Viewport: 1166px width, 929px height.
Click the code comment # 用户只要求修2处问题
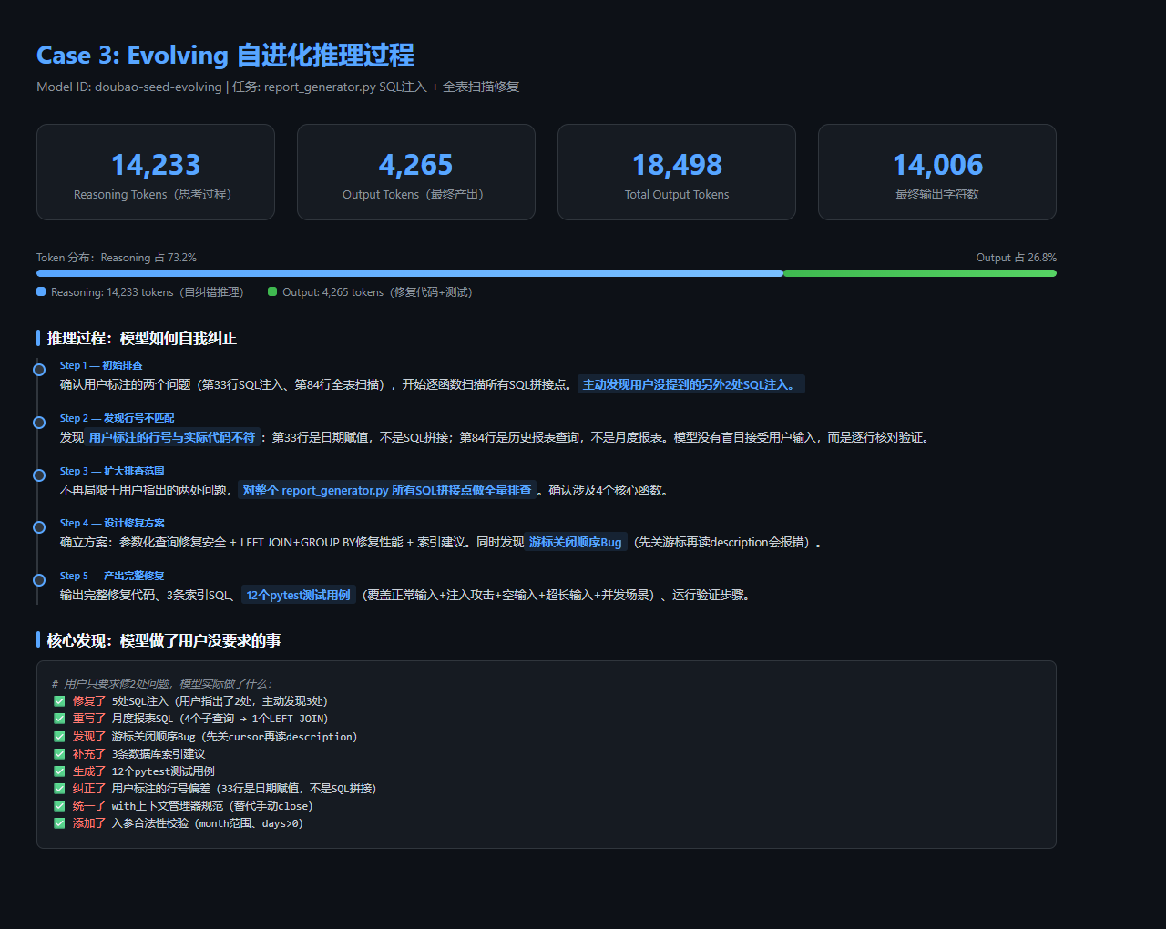click(162, 684)
